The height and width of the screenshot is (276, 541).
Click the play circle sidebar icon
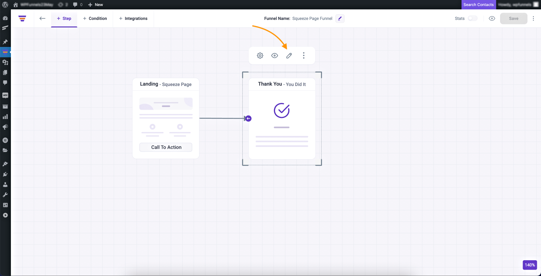tap(5, 215)
